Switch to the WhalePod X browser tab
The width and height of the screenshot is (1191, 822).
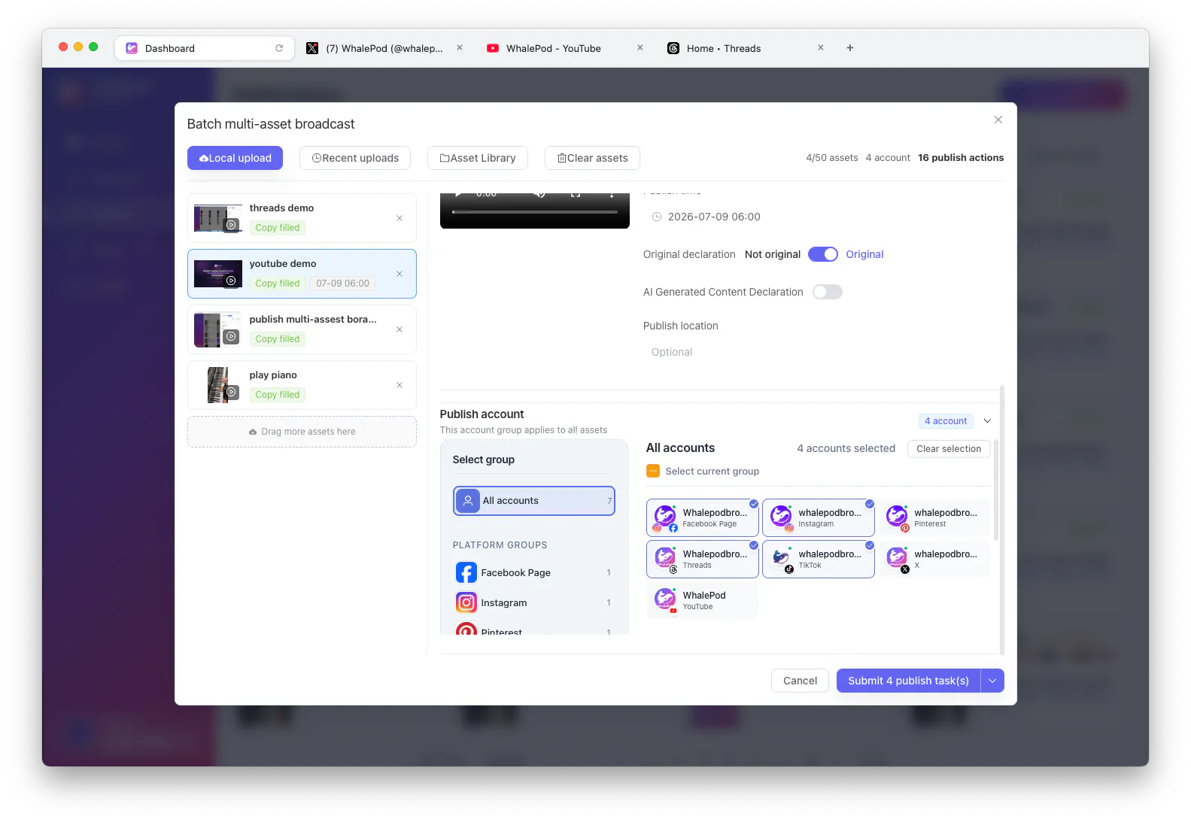[x=384, y=48]
